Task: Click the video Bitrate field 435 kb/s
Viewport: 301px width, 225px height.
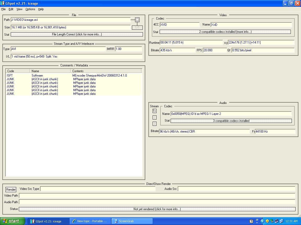Action: tap(177, 50)
